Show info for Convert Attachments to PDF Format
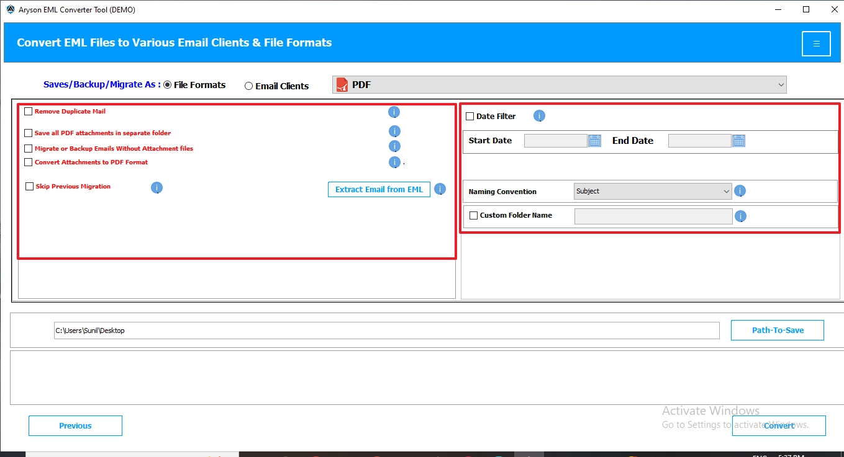The width and height of the screenshot is (844, 457). [x=394, y=162]
